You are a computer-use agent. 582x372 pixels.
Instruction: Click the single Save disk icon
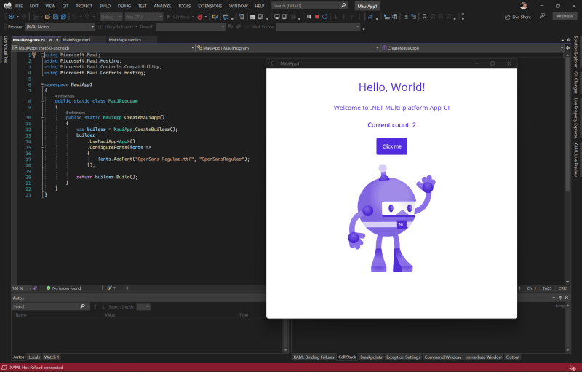[x=56, y=17]
